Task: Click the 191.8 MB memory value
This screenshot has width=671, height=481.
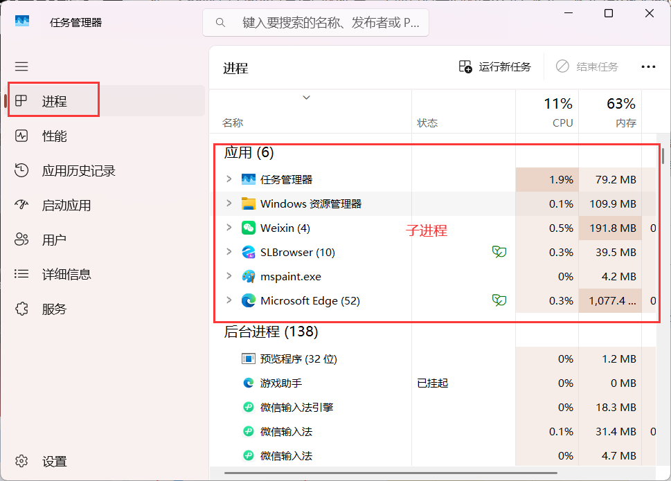Action: coord(613,228)
